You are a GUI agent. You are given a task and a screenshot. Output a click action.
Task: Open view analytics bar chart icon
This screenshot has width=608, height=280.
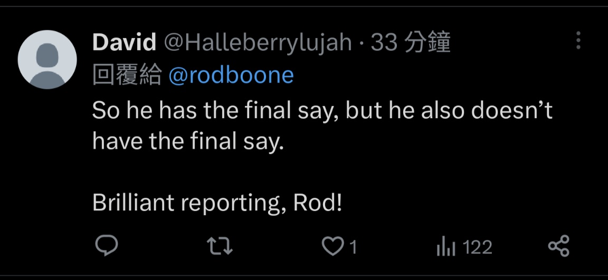tap(445, 247)
